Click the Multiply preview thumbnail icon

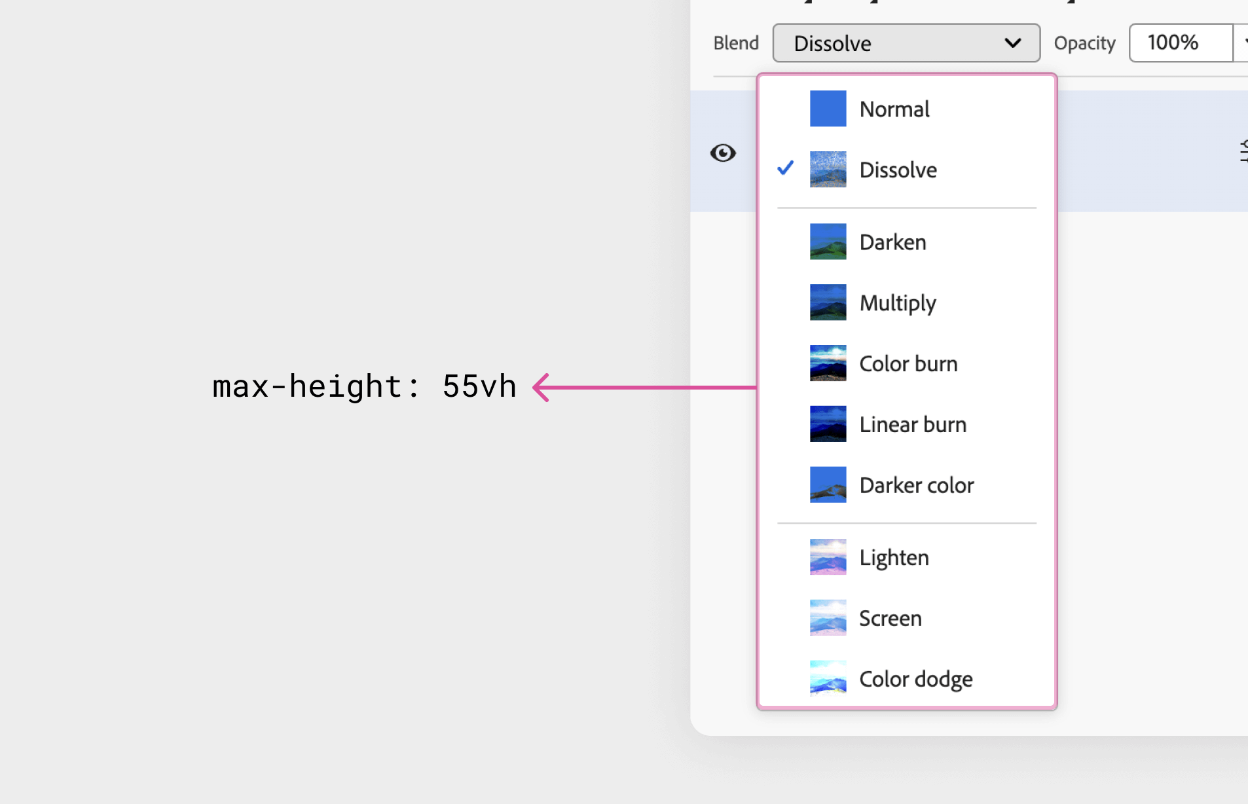828,302
